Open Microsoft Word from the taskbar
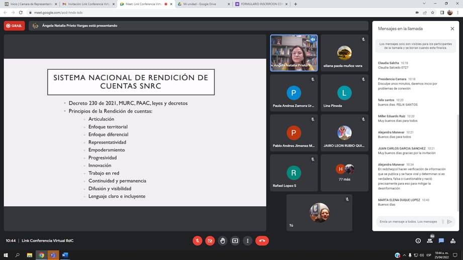The image size is (463, 260). 65,255
